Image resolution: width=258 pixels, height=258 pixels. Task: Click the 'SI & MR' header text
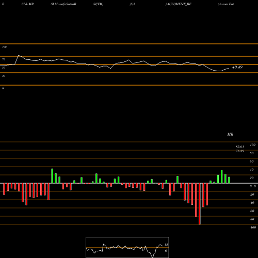[x=27, y=4]
